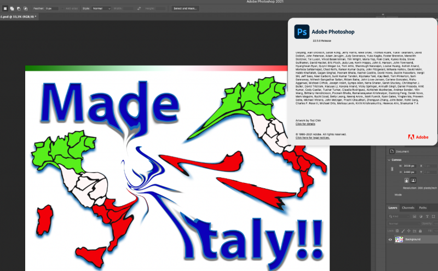This screenshot has height=271, width=438.
Task: Click the canvas H height field
Action: (x=410, y=172)
